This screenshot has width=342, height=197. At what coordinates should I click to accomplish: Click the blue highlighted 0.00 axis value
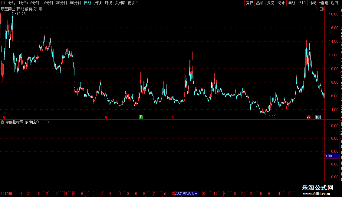click(x=332, y=156)
